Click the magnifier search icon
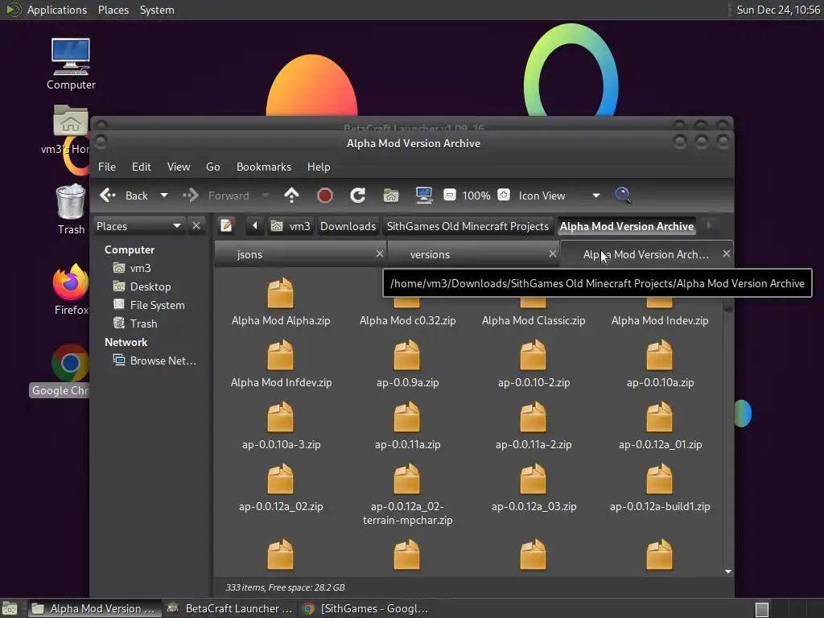The height and width of the screenshot is (618, 824). click(623, 196)
